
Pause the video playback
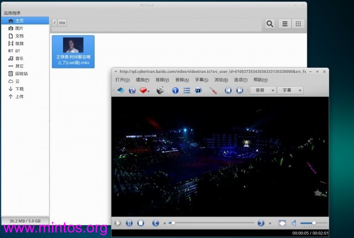[x=129, y=223]
